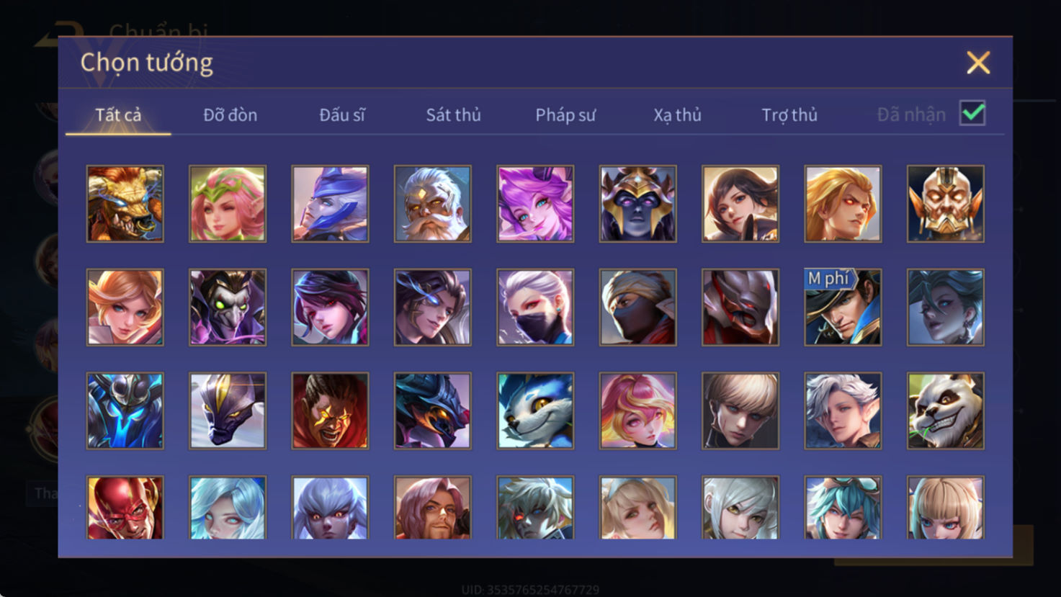Pick the purple-haired girl hero portrait

point(535,204)
